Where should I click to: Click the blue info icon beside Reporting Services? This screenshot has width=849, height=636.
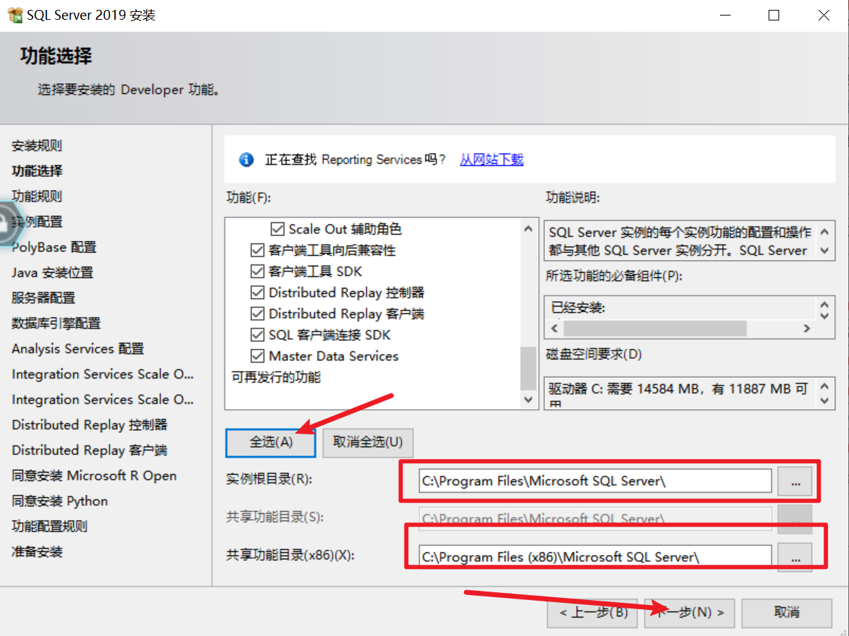tap(246, 159)
